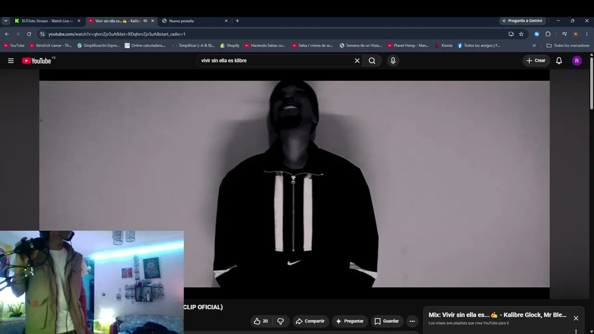Open the Chrome three-dot menu
Image resolution: width=594 pixels, height=334 pixels.
[587, 34]
